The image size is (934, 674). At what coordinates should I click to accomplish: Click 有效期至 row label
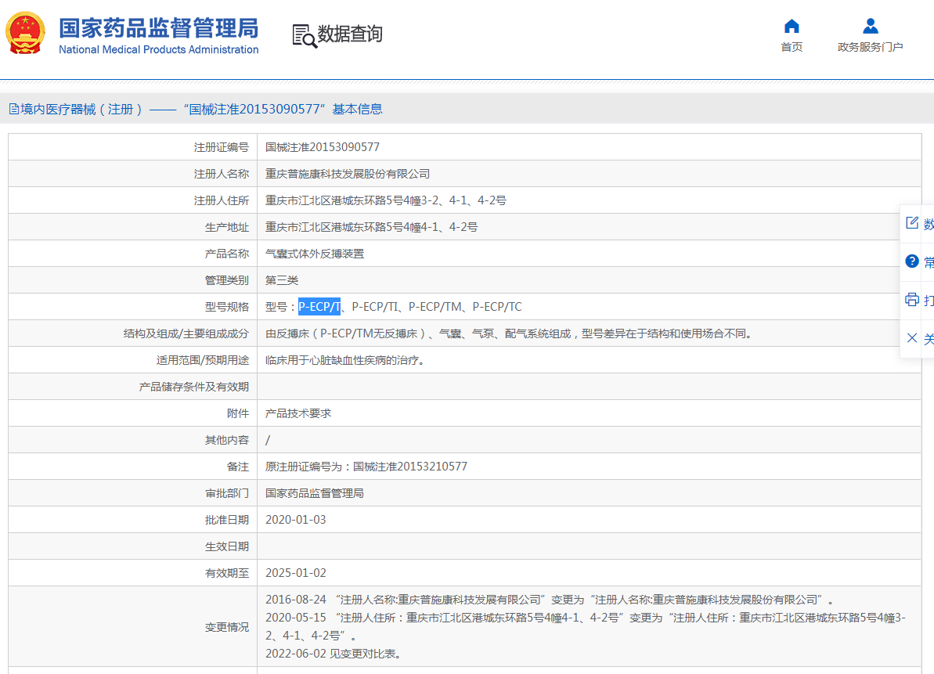coord(227,573)
